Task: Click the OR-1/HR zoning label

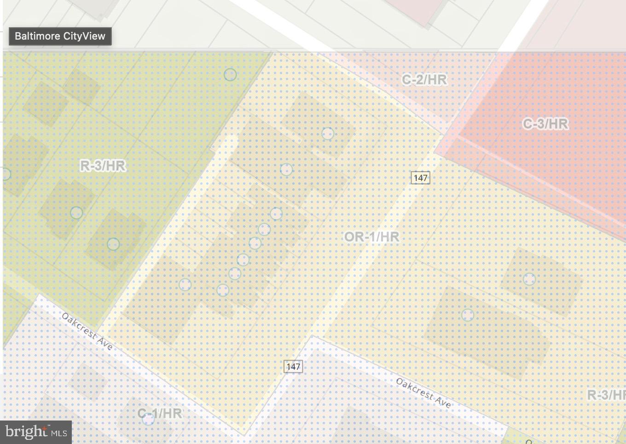Action: coord(372,237)
